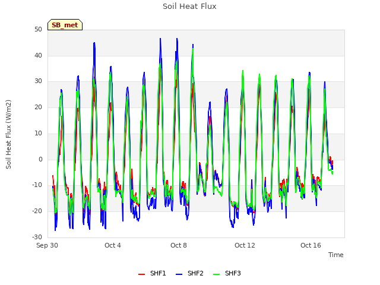
Task: Click the Oct 8 x-axis label
Action: pos(179,245)
